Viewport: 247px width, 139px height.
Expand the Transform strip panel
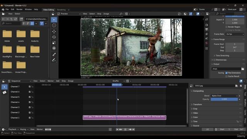(x=197, y=105)
